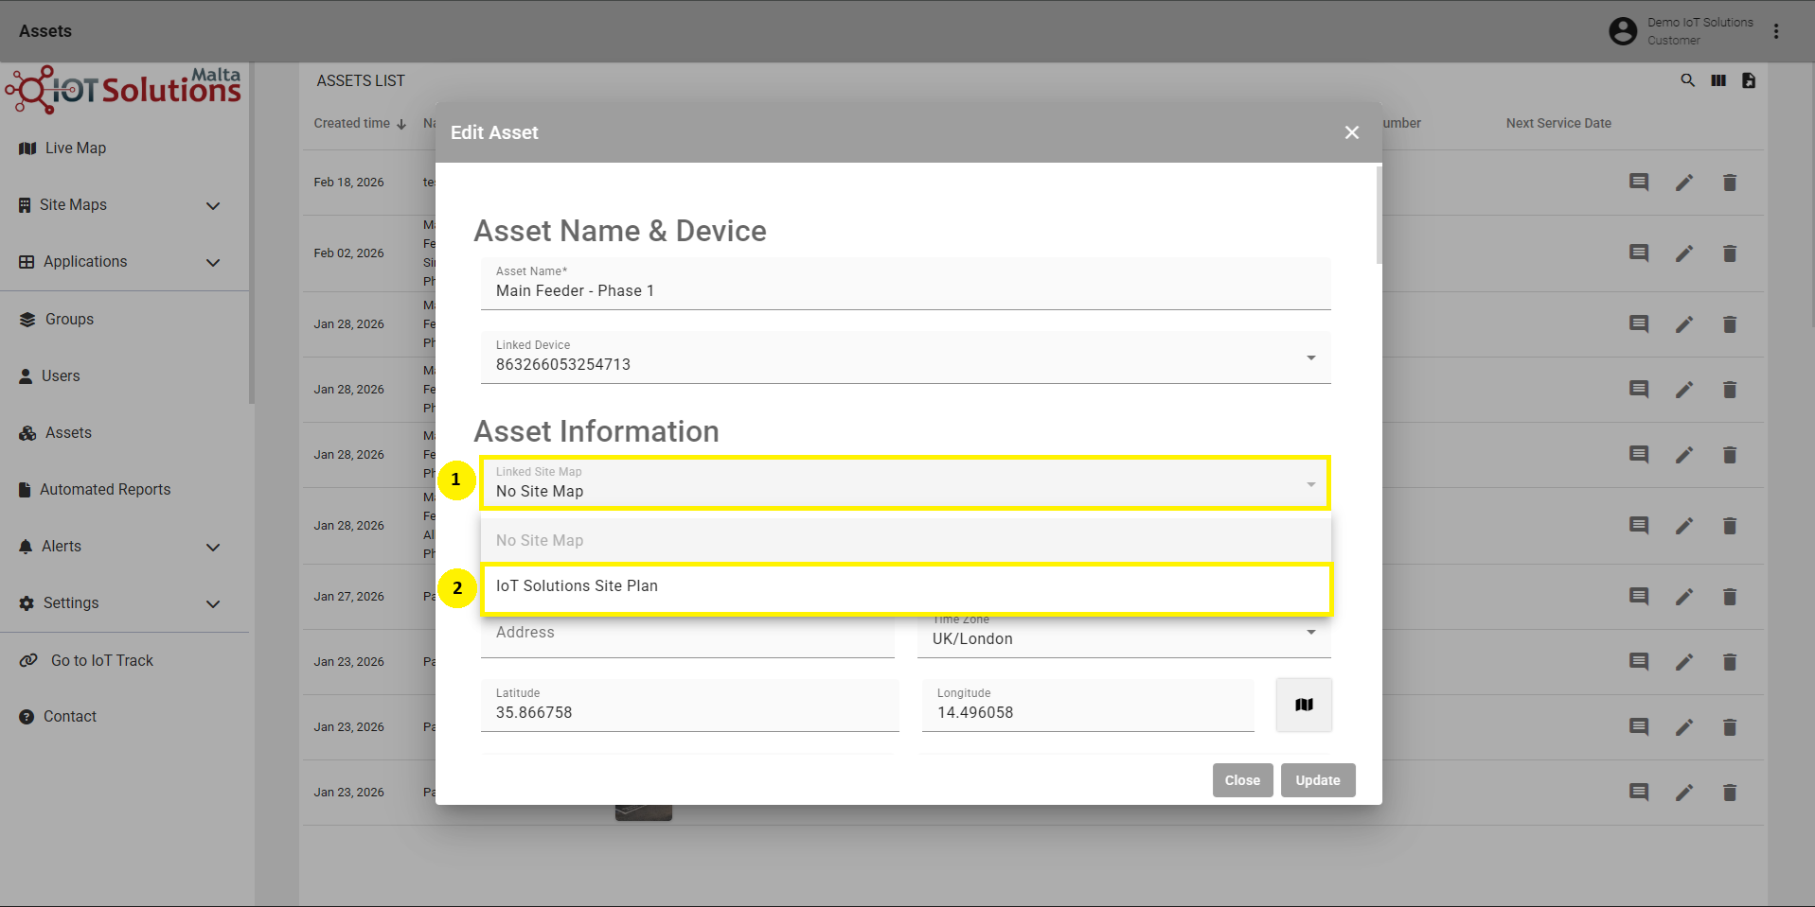Click the Update button

coord(1318,780)
